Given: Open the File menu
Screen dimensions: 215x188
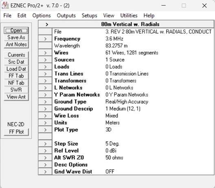Looking at the screenshot, I should pyautogui.click(x=7, y=15).
